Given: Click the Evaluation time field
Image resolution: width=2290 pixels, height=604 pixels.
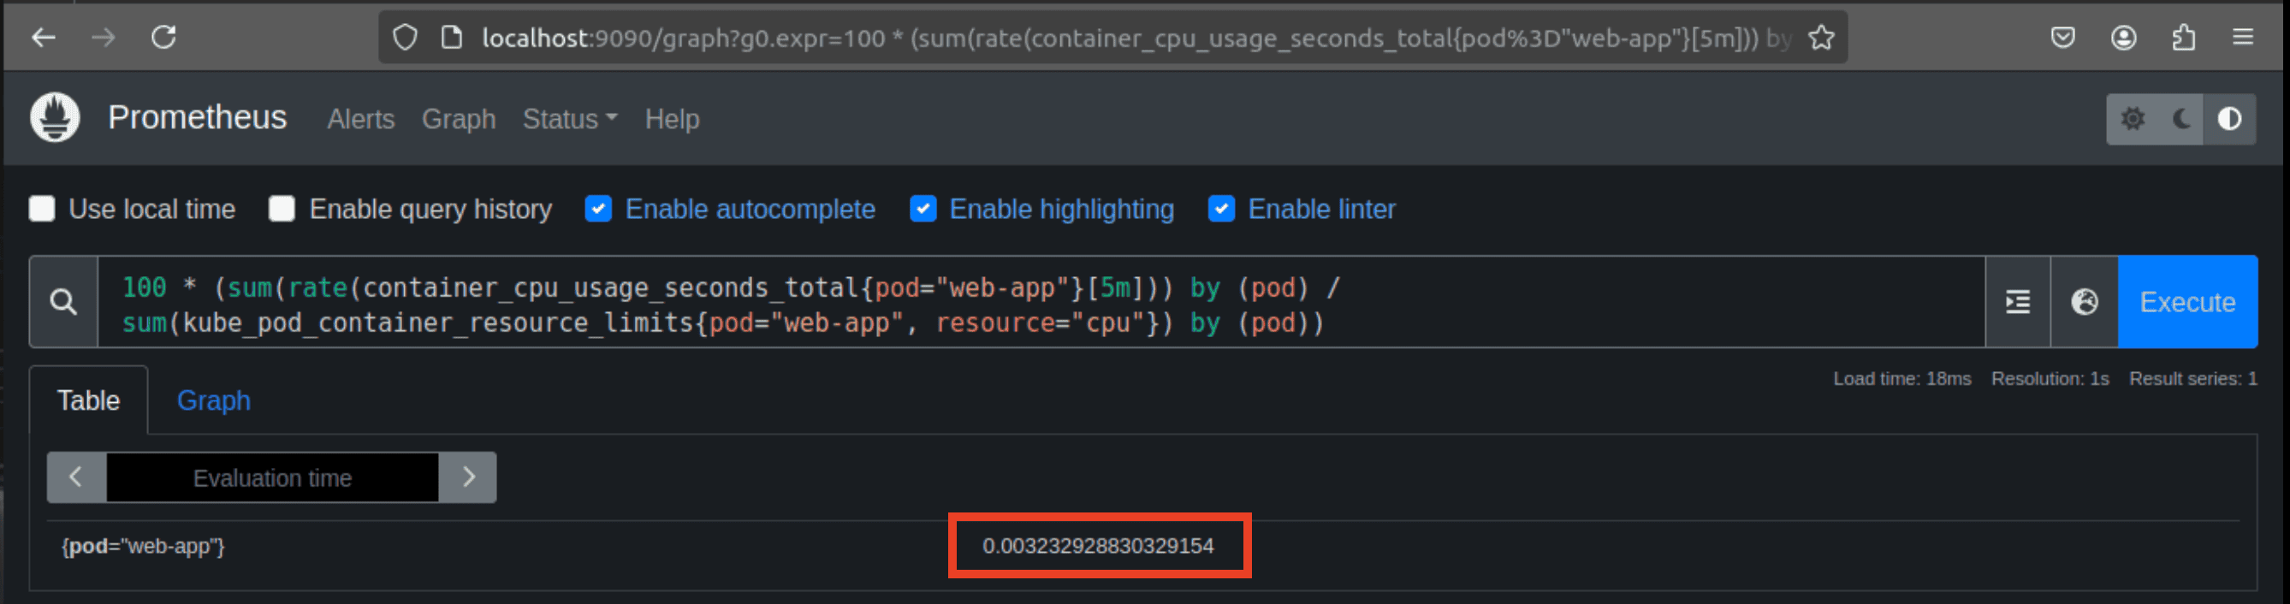Looking at the screenshot, I should click(x=272, y=478).
